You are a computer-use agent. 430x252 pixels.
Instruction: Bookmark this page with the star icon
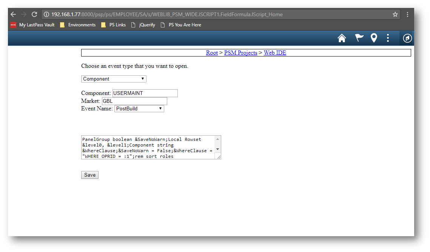(395, 14)
